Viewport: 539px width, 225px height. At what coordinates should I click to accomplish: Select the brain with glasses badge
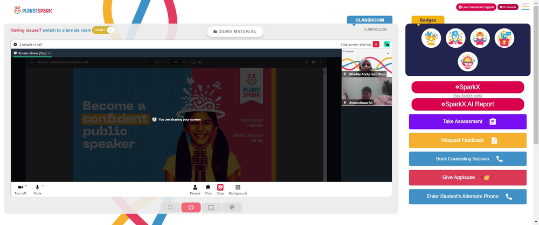(x=467, y=62)
